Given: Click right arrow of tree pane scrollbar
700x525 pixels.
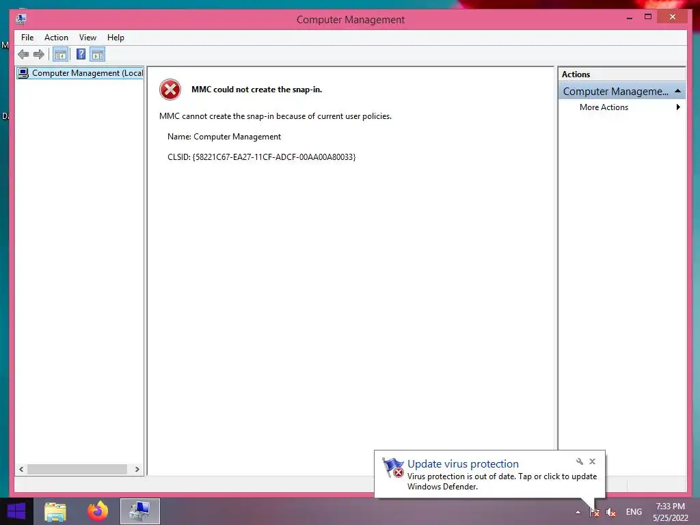Looking at the screenshot, I should pos(137,469).
